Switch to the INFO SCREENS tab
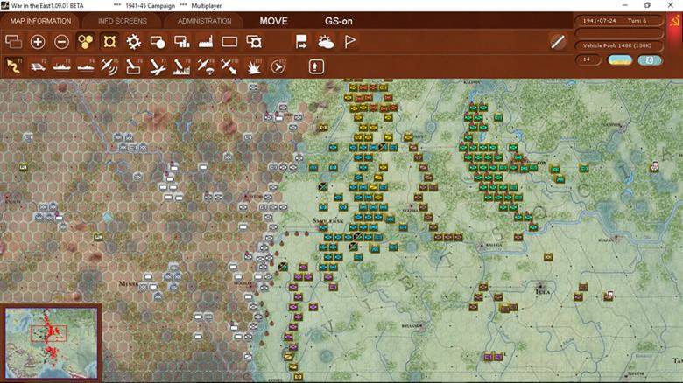 (x=123, y=21)
